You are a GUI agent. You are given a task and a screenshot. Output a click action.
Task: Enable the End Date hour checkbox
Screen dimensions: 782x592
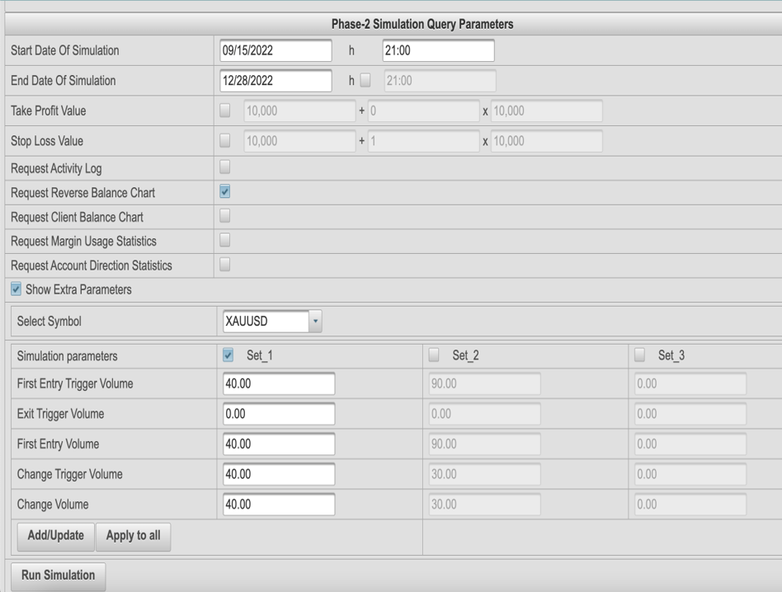click(x=366, y=81)
